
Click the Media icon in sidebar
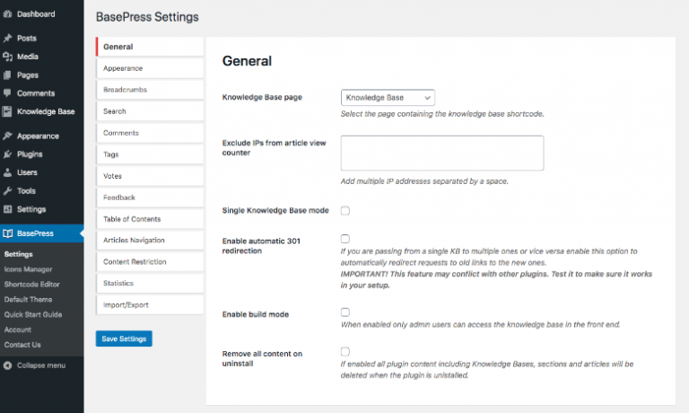click(x=7, y=57)
